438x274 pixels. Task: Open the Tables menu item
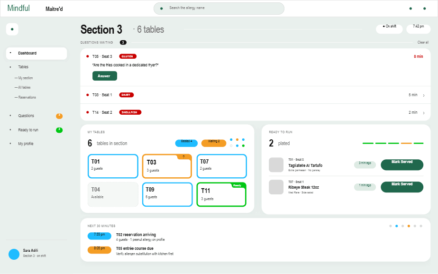point(23,67)
